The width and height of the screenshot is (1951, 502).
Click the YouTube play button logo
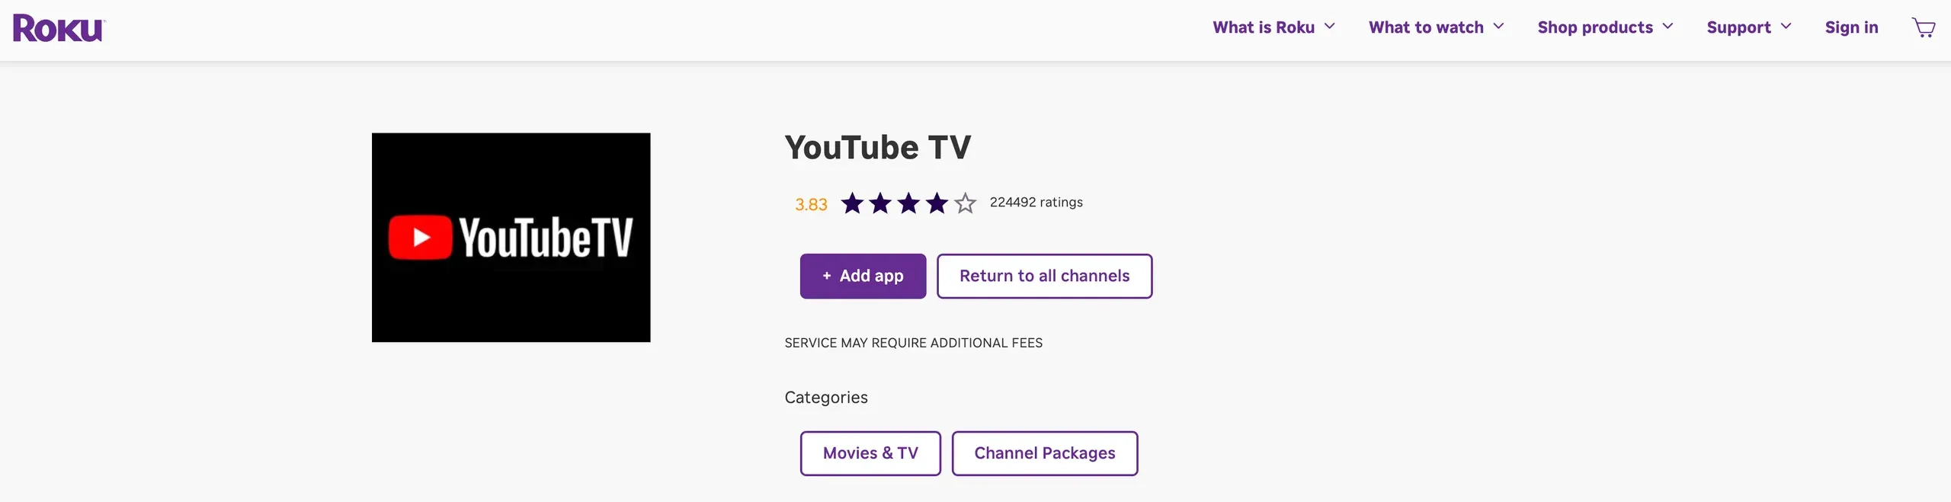coord(418,237)
